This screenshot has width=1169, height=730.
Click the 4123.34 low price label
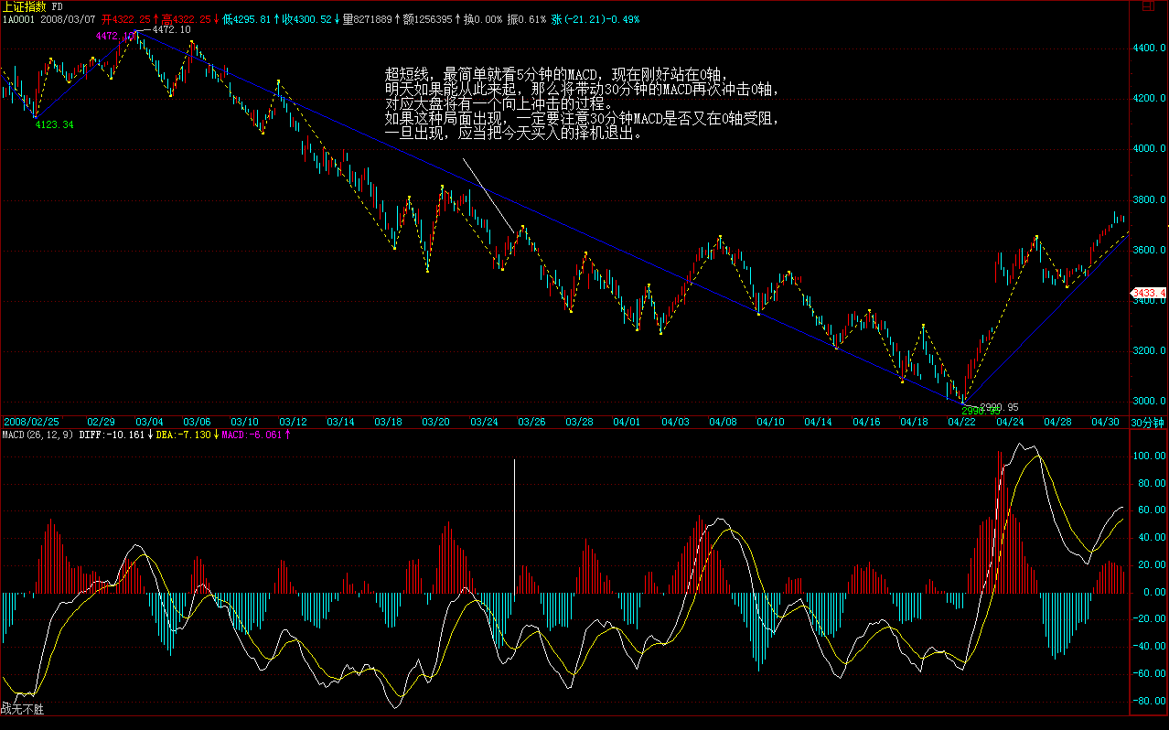(54, 124)
